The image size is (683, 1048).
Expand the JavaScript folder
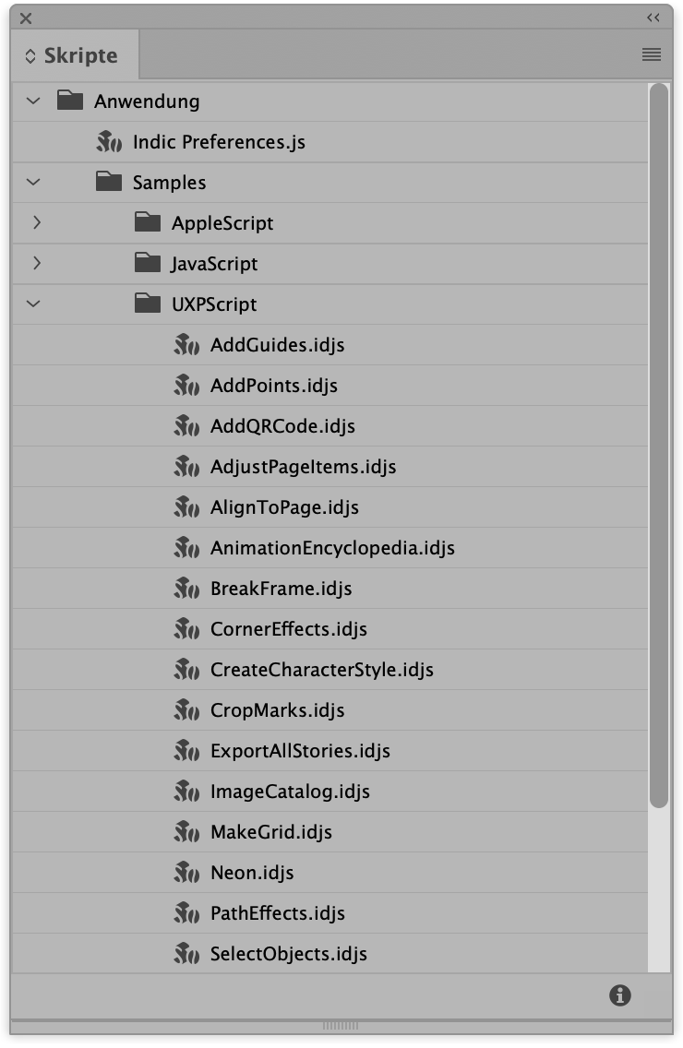pos(37,263)
